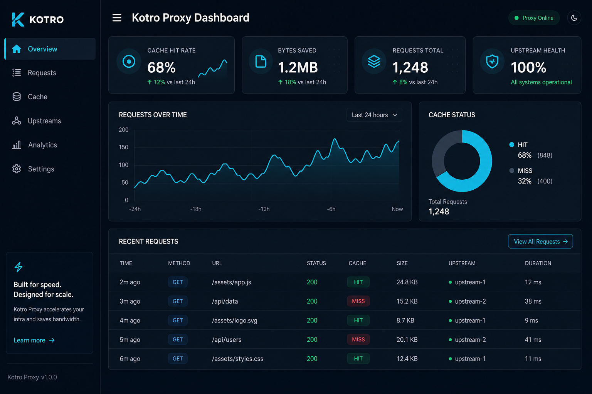The width and height of the screenshot is (592, 394).
Task: Open the hamburger menu icon
Action: click(x=117, y=18)
